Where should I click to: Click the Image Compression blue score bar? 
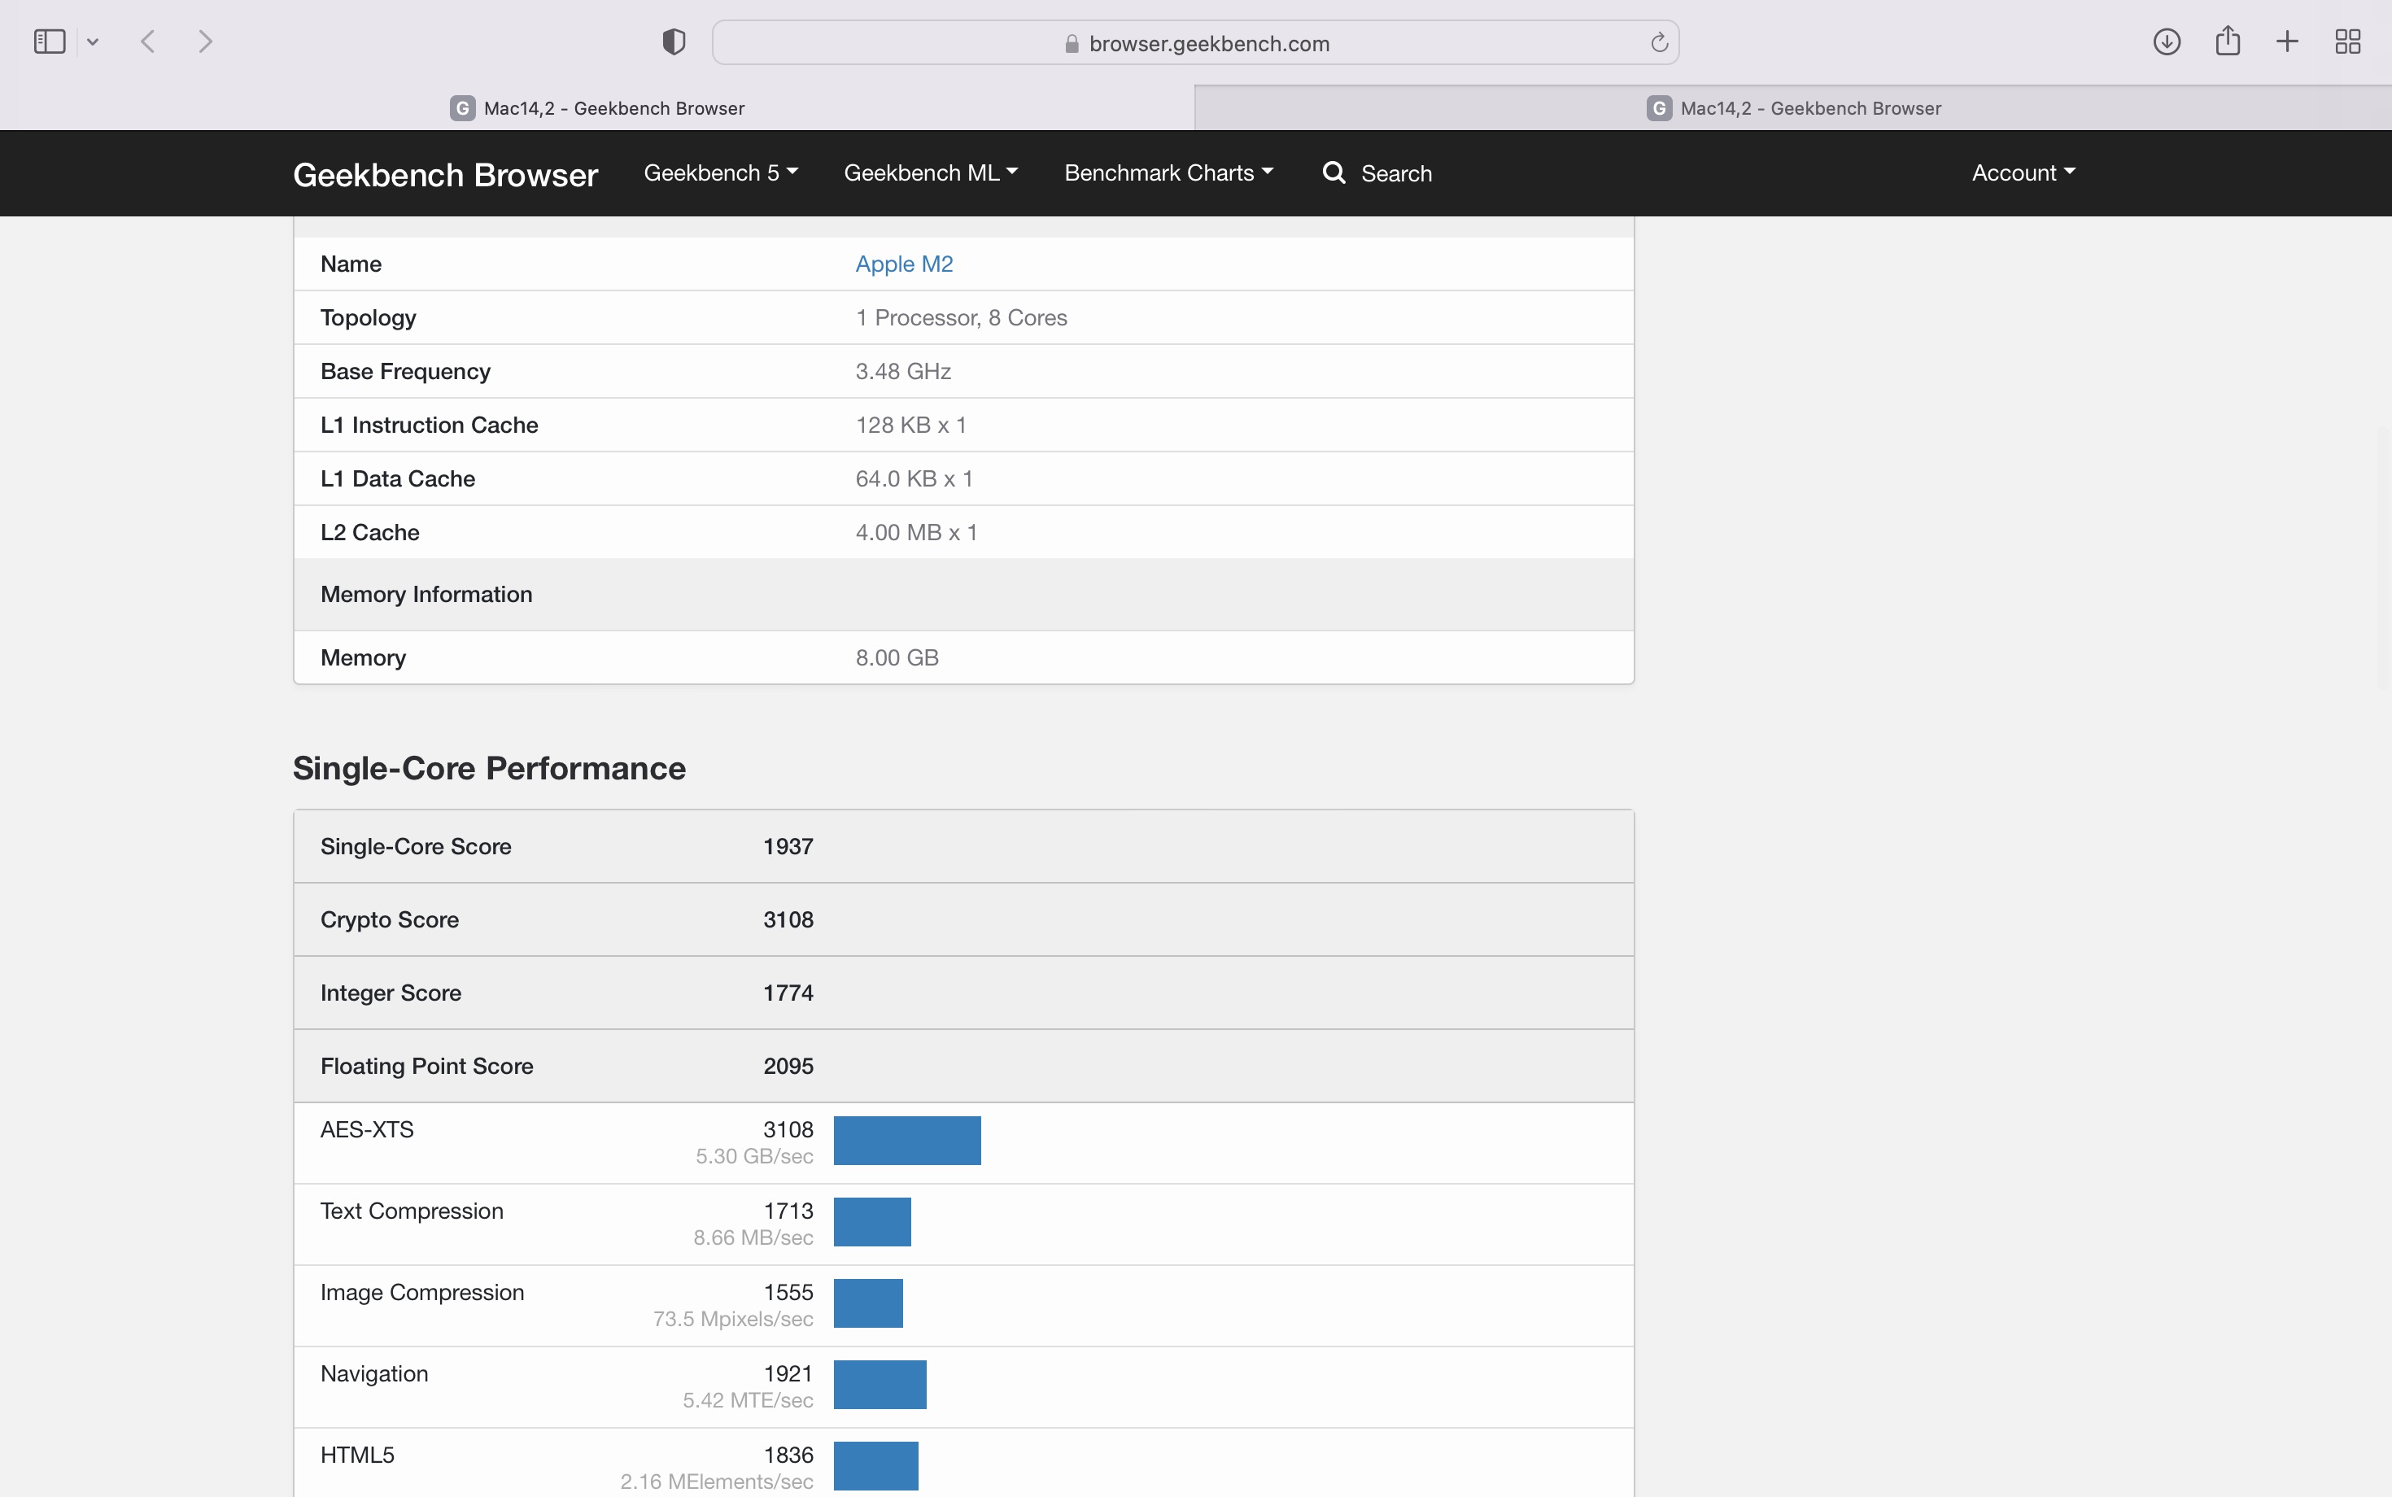868,1303
